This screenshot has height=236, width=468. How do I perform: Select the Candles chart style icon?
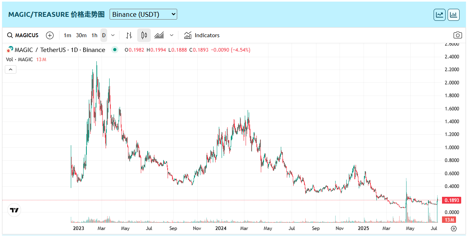click(x=144, y=36)
